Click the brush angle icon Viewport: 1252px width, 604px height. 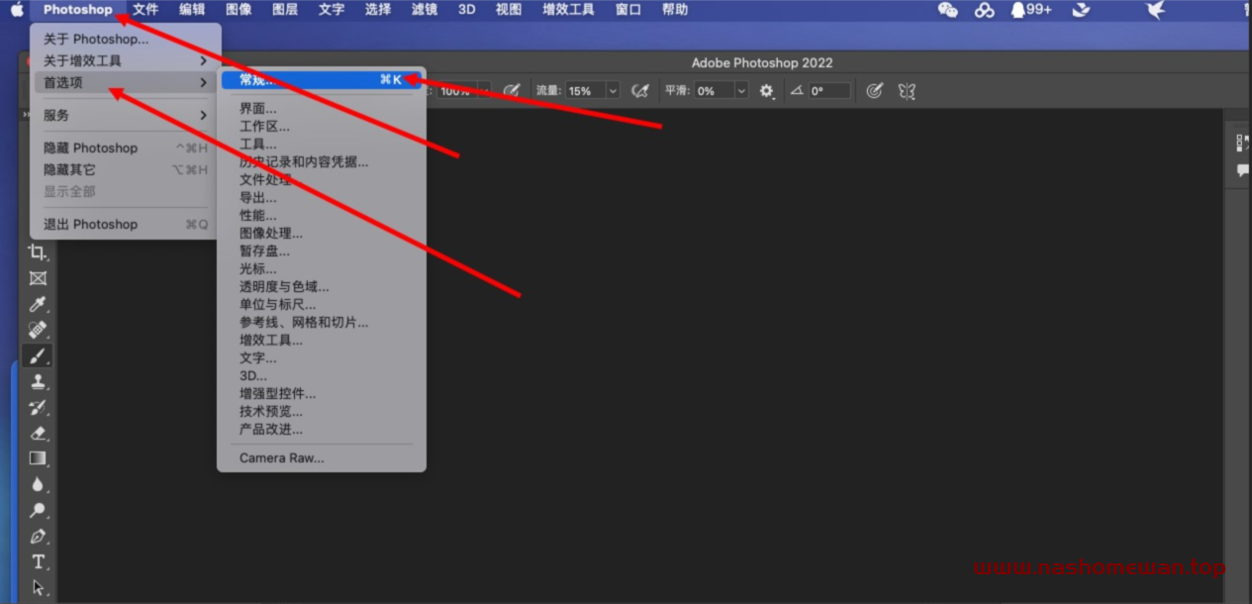pyautogui.click(x=797, y=90)
